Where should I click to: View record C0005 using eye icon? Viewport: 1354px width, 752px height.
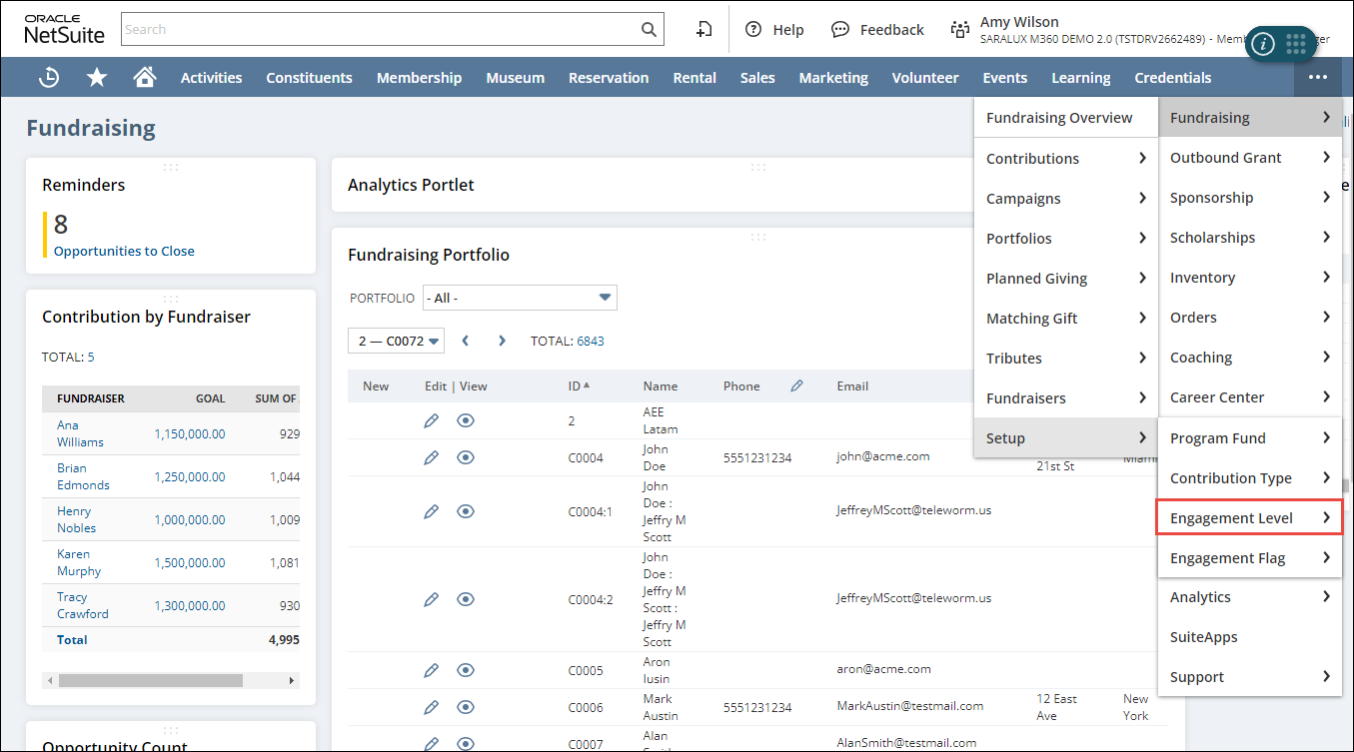(x=465, y=669)
